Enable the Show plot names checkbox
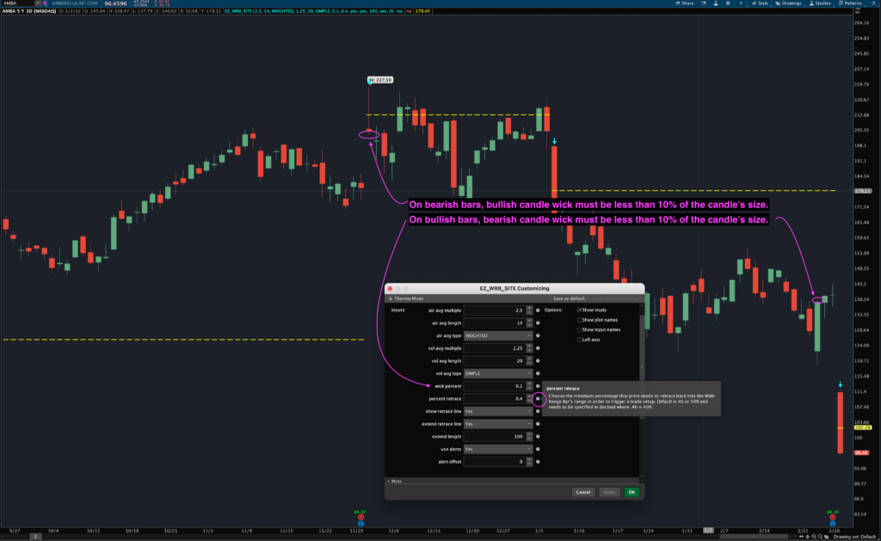The width and height of the screenshot is (881, 541). point(579,320)
